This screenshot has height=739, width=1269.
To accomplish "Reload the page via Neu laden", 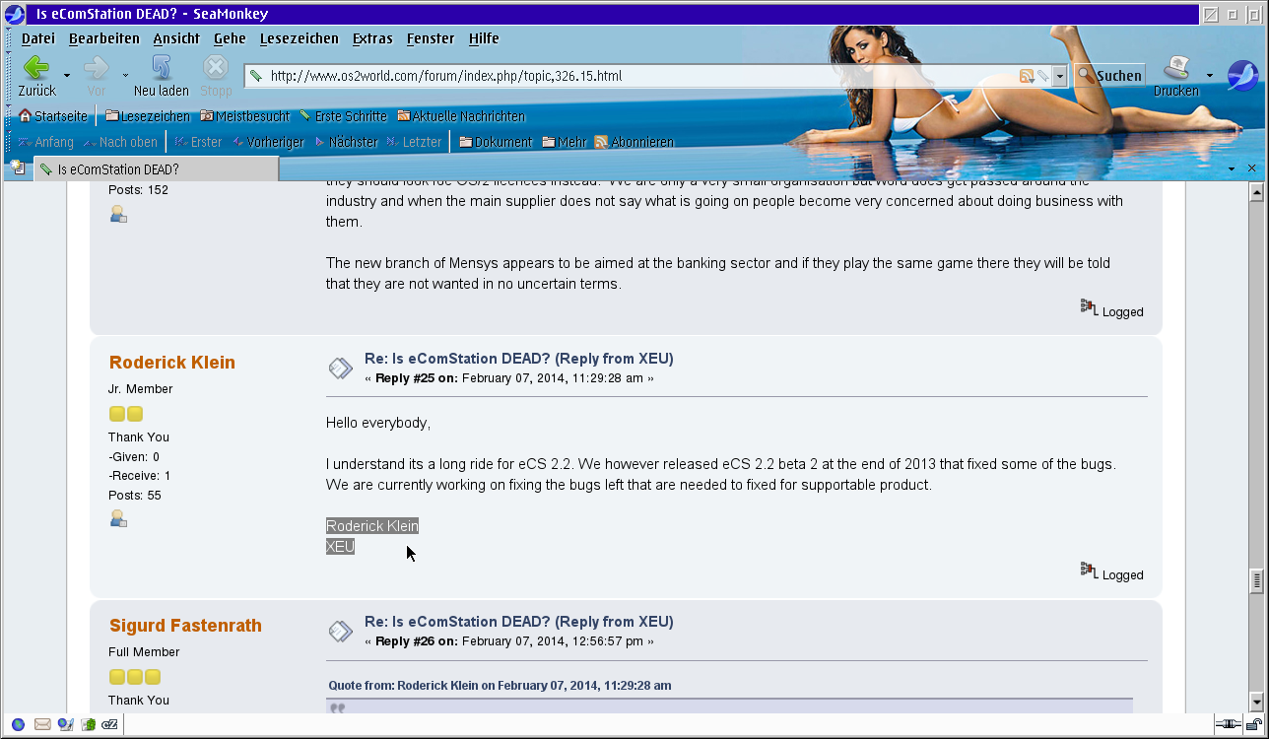I will coord(162,75).
